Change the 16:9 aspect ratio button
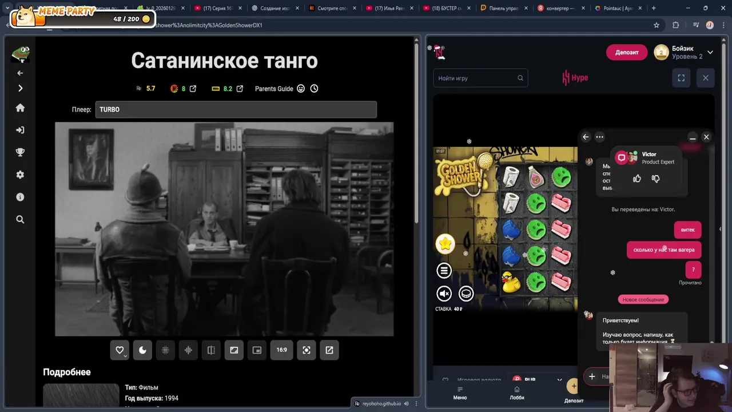This screenshot has height=412, width=732. click(x=282, y=350)
